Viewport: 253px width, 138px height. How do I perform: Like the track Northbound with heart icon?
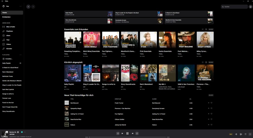(x=212, y=103)
